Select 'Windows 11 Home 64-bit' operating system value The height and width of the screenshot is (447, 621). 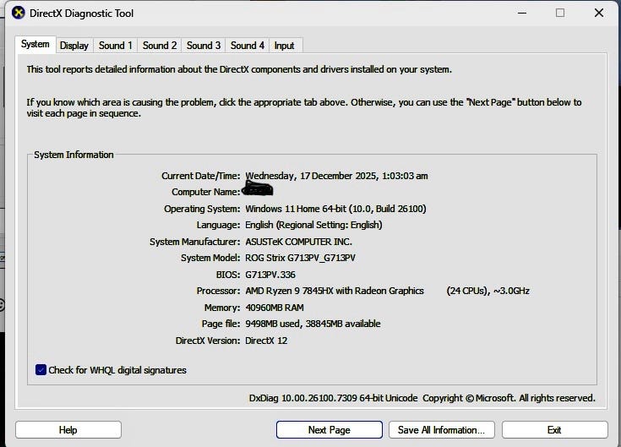[296, 209]
